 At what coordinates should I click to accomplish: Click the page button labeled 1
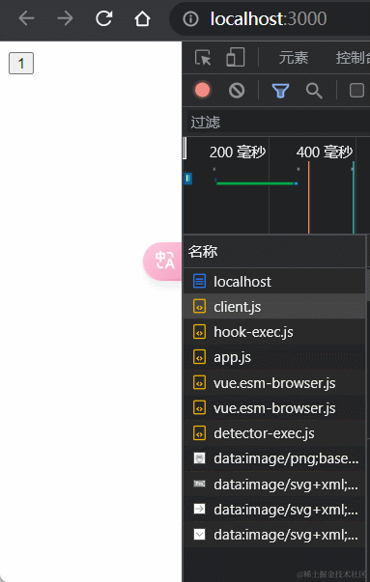[21, 63]
